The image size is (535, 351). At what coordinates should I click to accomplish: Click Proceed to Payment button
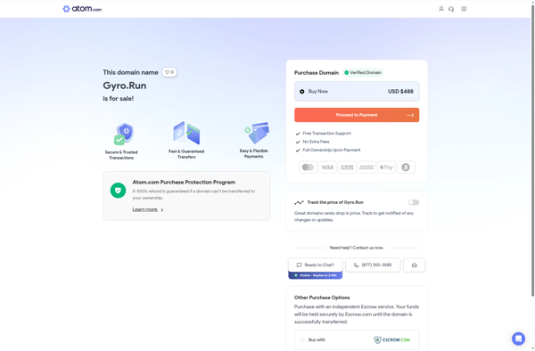[357, 115]
